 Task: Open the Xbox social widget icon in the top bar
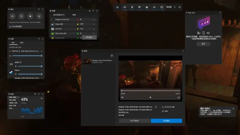[x=161, y=7]
